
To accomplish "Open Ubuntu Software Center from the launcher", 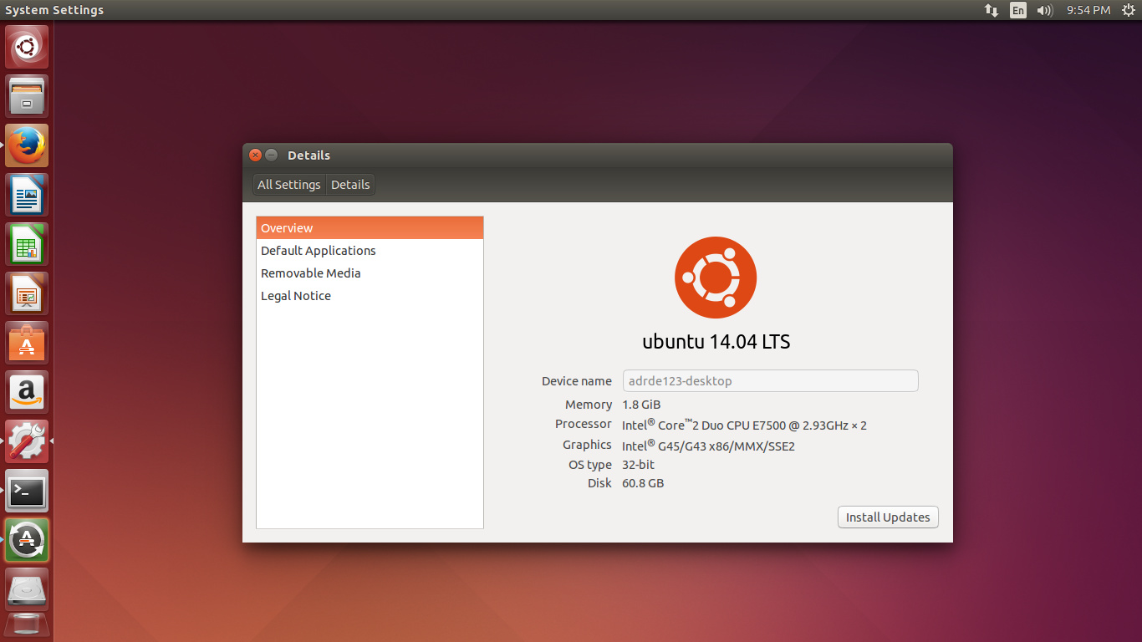I will tap(27, 343).
